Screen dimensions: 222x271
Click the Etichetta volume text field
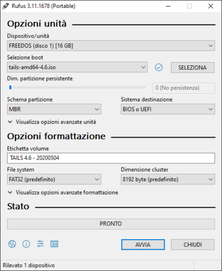111,158
